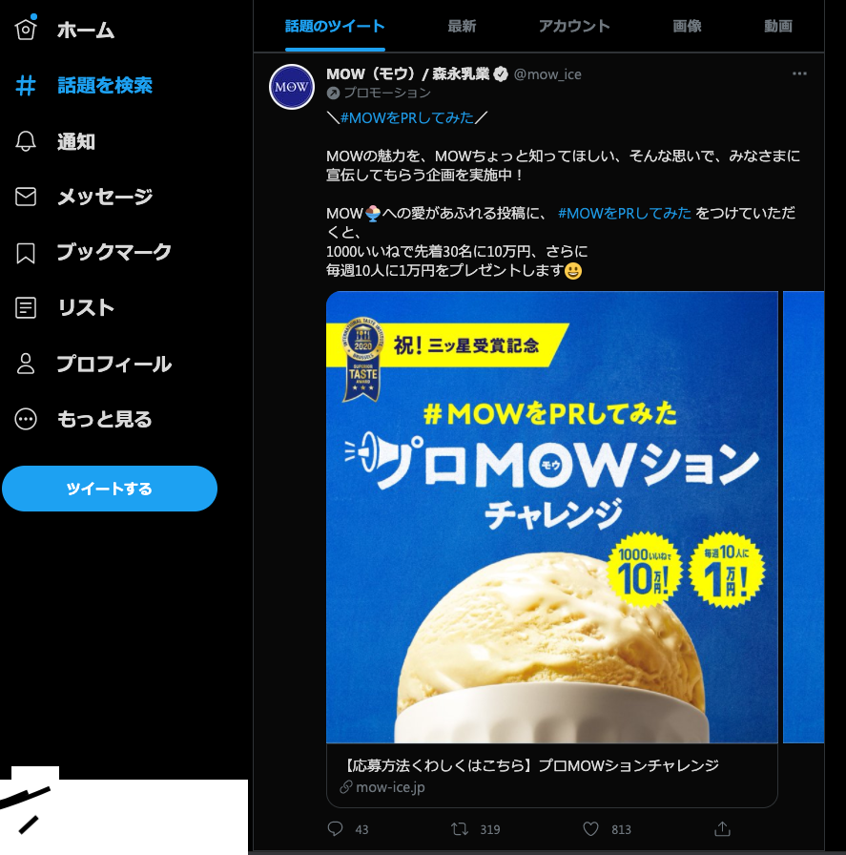Like the MOW tweet with heart
This screenshot has width=846, height=855.
coord(591,829)
